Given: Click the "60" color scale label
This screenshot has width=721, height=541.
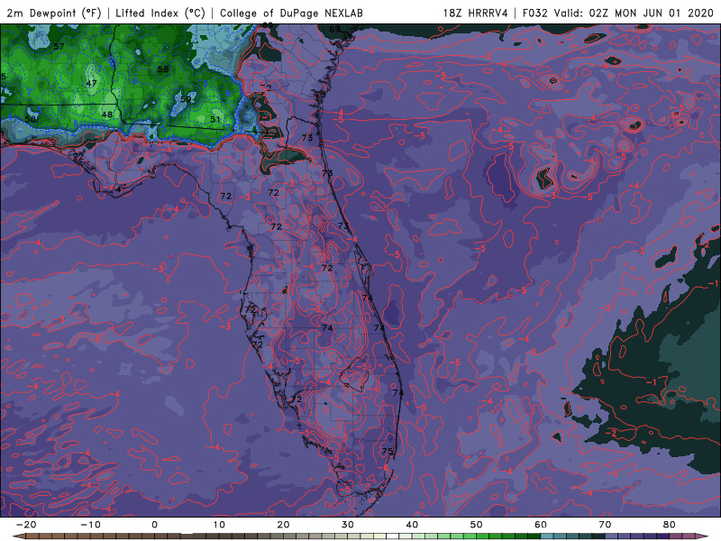Looking at the screenshot, I should [541, 525].
